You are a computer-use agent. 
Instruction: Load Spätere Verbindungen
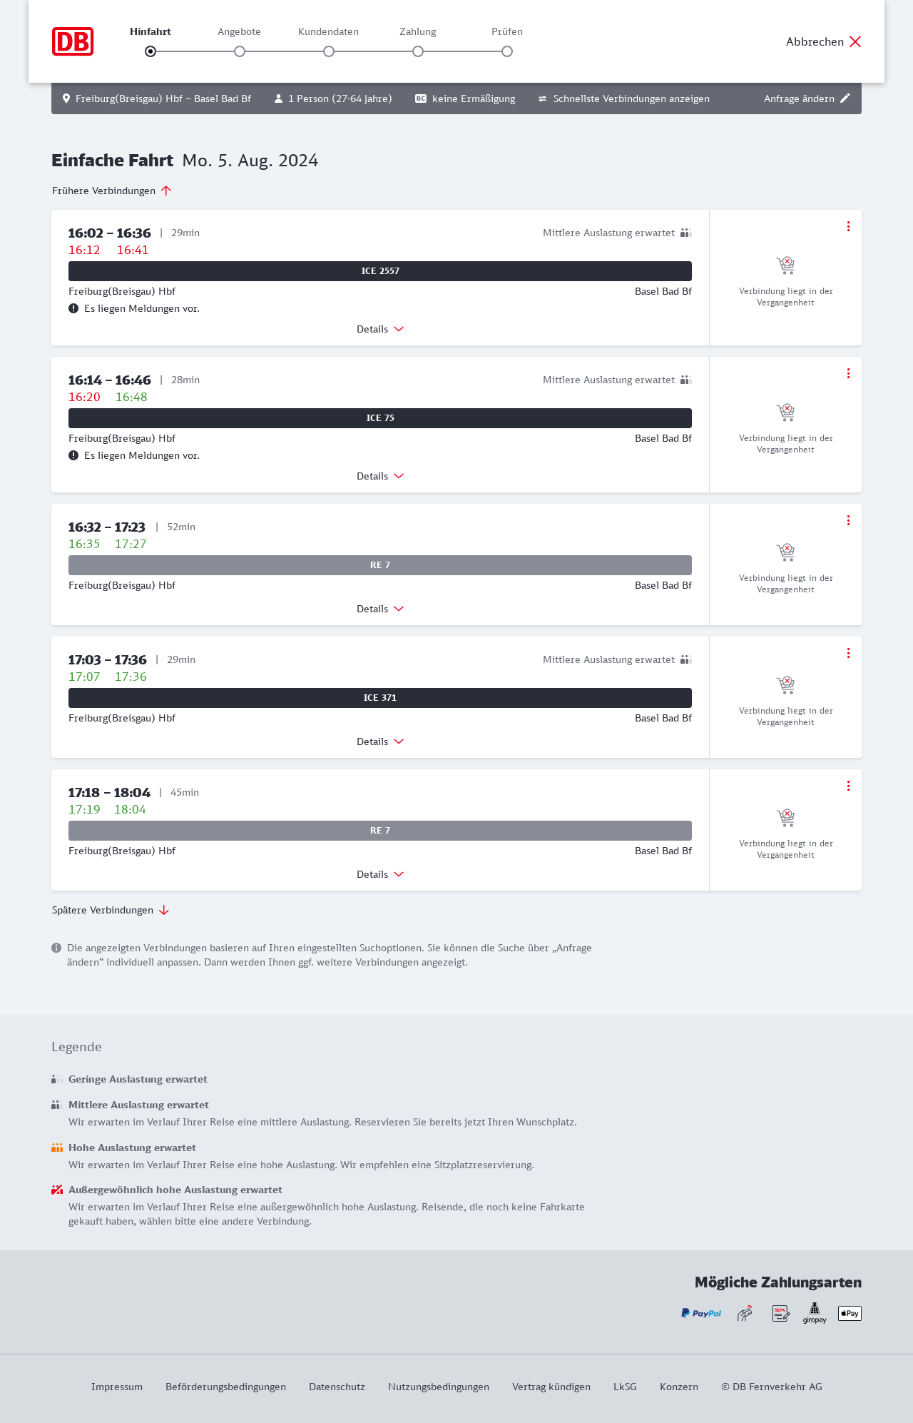tap(111, 910)
